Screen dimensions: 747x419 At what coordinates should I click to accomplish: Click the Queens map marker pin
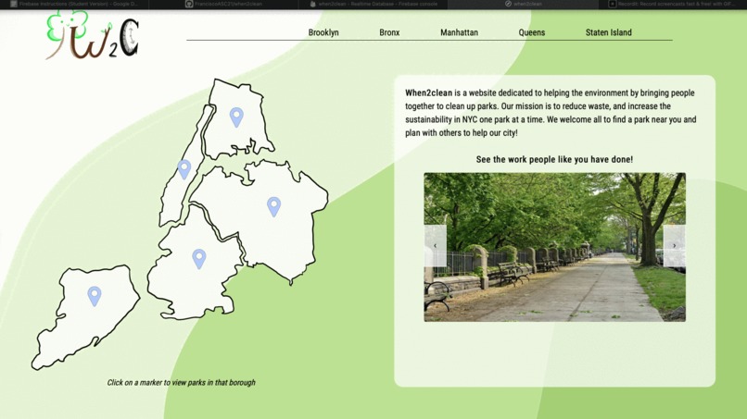coord(273,207)
